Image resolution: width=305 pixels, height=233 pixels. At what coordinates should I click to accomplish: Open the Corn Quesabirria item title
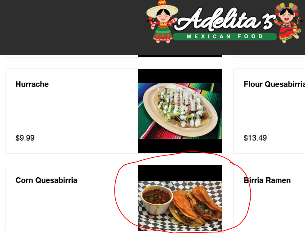point(46,180)
